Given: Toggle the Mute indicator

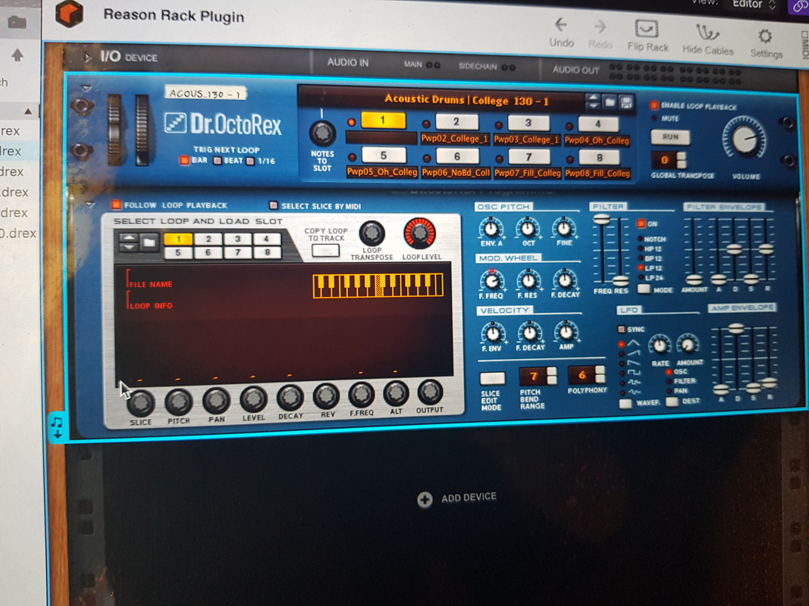Looking at the screenshot, I should 654,118.
